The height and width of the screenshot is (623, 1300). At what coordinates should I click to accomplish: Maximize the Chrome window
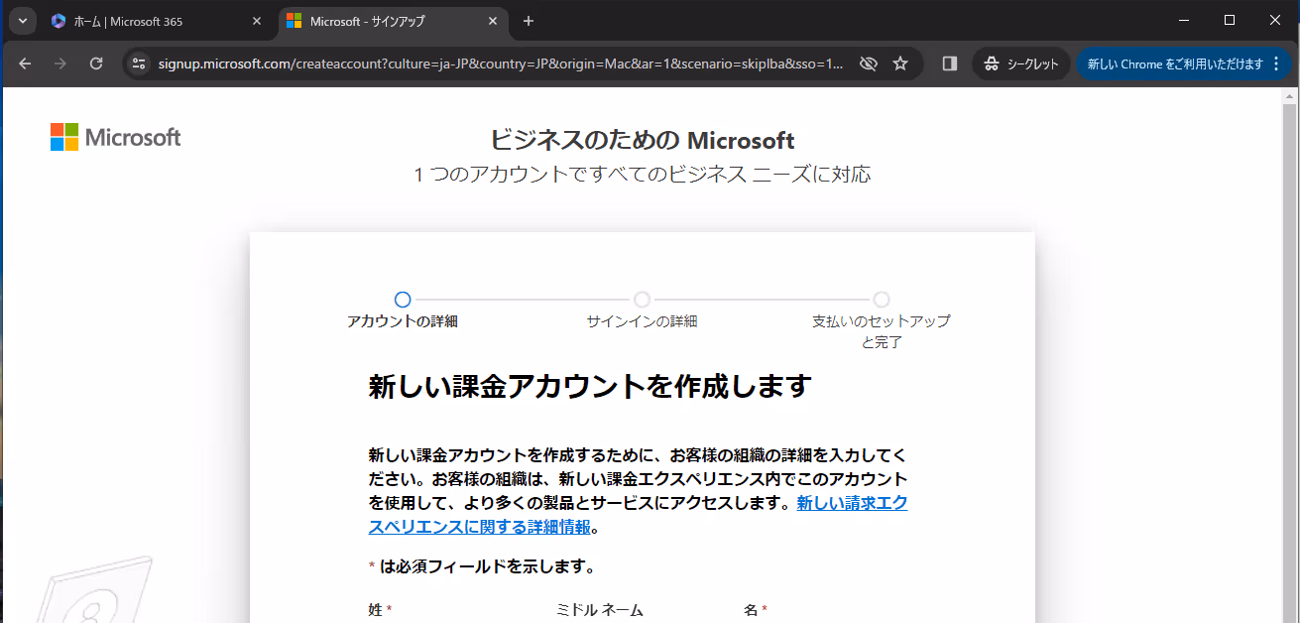pyautogui.click(x=1230, y=20)
